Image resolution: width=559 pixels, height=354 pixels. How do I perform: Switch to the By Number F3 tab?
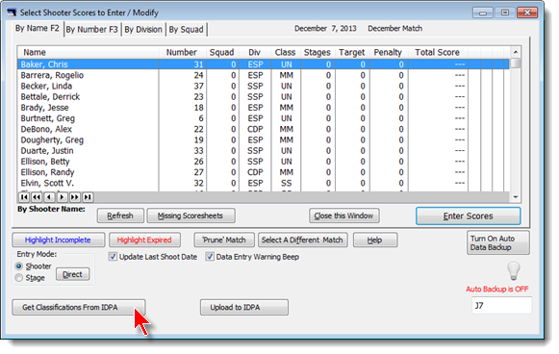[x=92, y=29]
